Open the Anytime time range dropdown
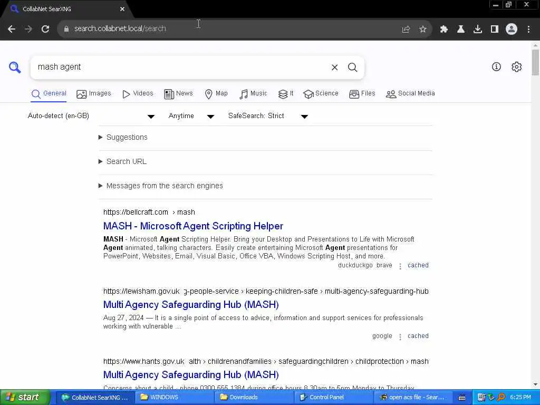This screenshot has width=540, height=405. [191, 116]
